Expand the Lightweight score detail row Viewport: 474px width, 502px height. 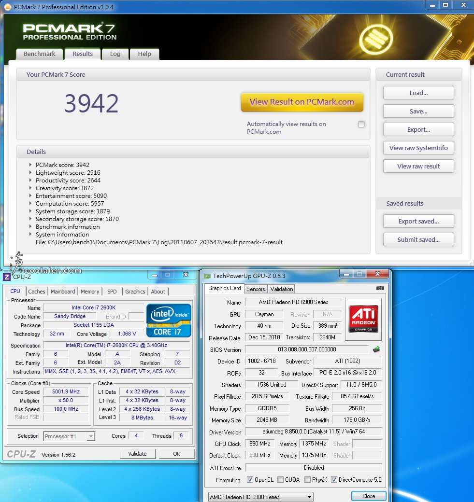coord(30,173)
